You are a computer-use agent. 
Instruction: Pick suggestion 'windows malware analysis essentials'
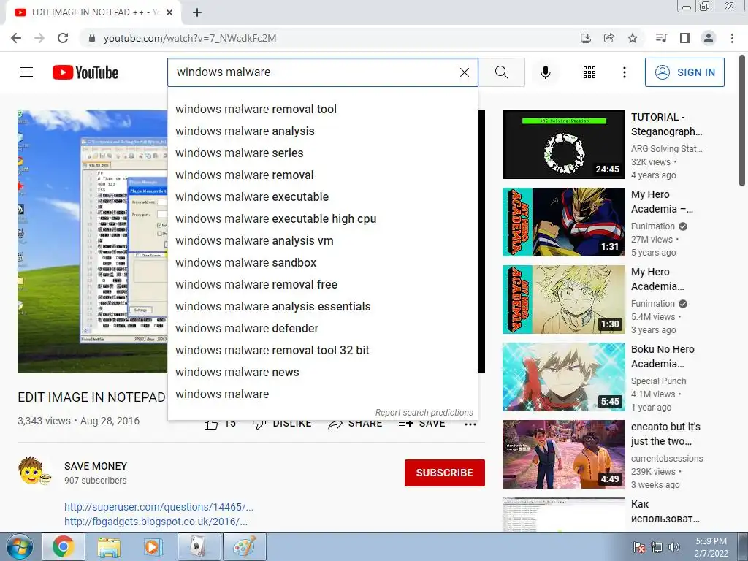click(x=322, y=307)
